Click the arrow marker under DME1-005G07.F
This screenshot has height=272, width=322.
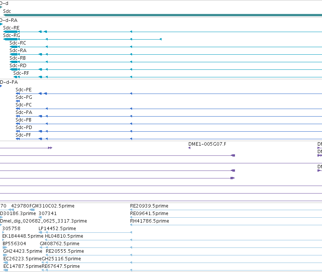pos(189,148)
